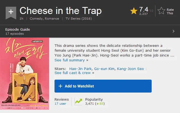Open the Episode Guide row
Screen dimensions: 180x113
[x=90, y=31]
